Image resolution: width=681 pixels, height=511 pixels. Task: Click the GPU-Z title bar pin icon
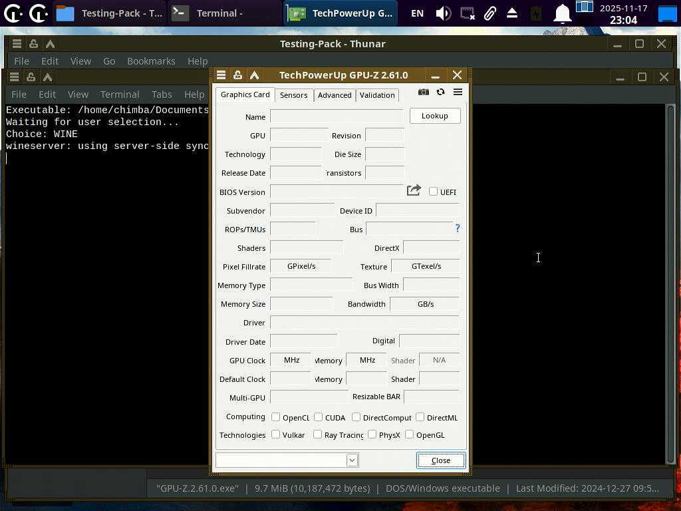(237, 75)
